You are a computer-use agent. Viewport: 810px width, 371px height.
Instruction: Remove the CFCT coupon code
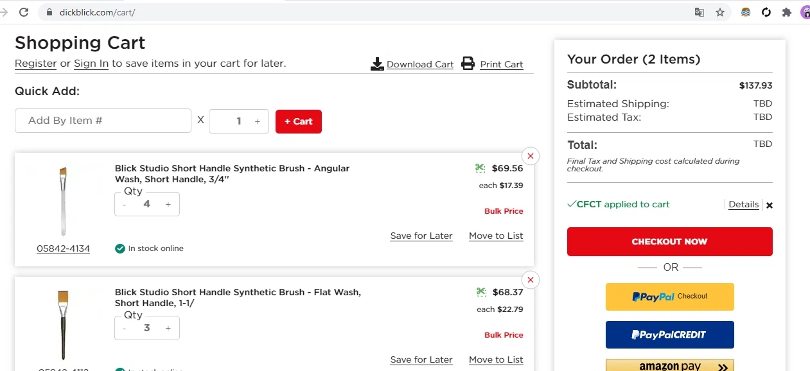770,205
